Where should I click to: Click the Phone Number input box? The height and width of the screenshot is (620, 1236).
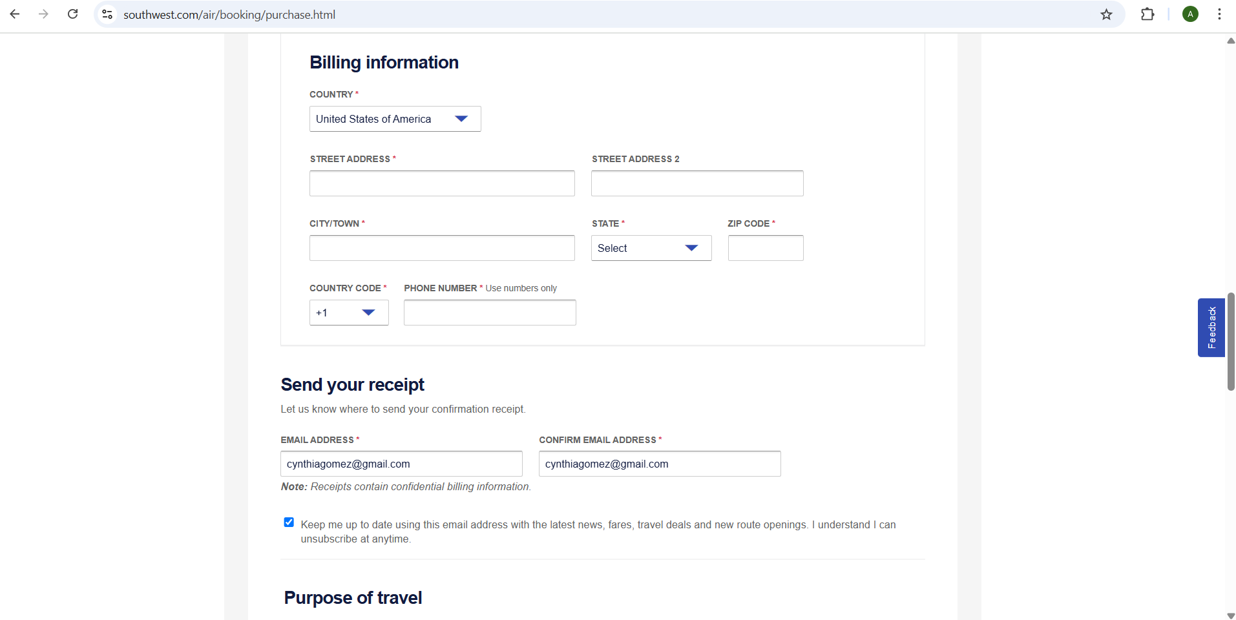point(489,313)
